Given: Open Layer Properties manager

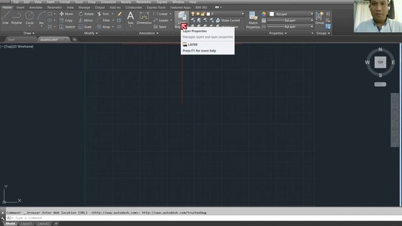Looking at the screenshot, I should (182, 19).
